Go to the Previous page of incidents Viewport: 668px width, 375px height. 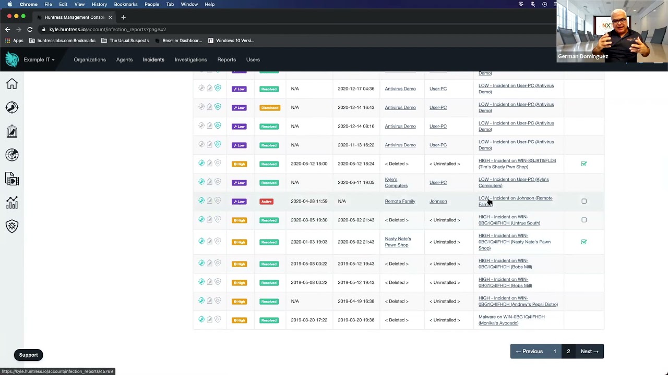tap(529, 351)
